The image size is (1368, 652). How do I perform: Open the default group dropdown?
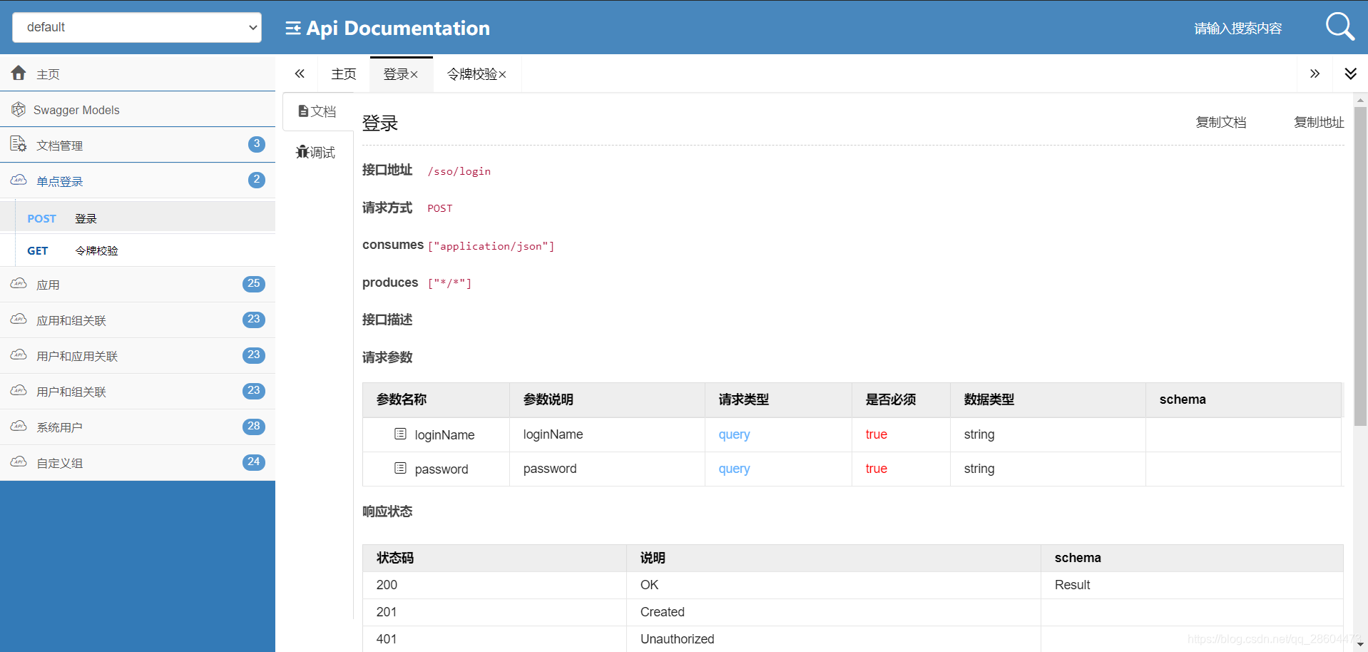tap(137, 27)
